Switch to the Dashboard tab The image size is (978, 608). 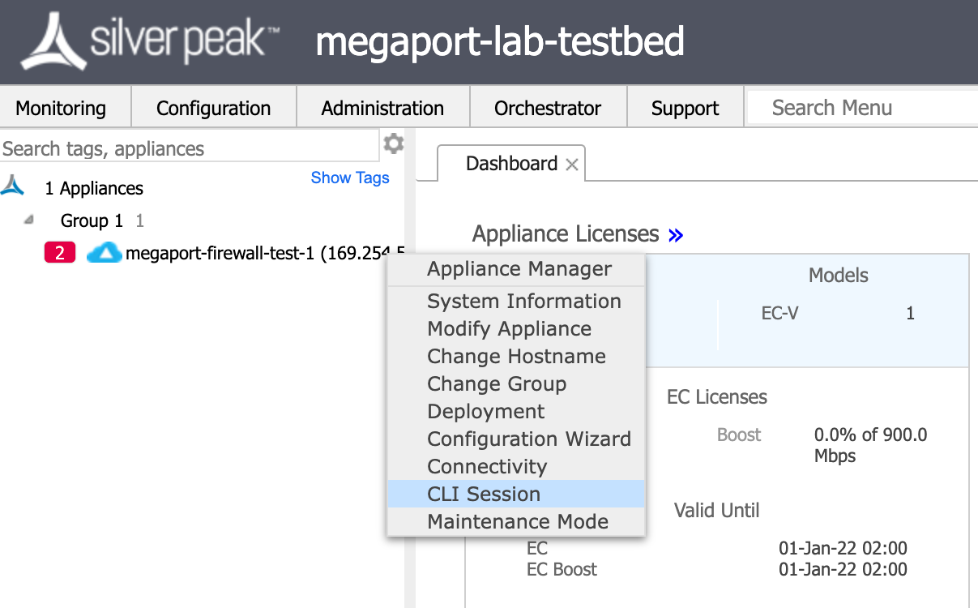[512, 163]
